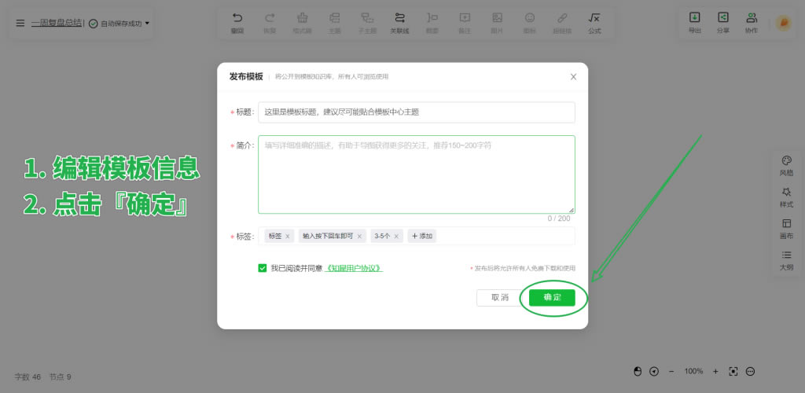The height and width of the screenshot is (393, 805).
Task: Open the user avatar menu
Action: [784, 23]
